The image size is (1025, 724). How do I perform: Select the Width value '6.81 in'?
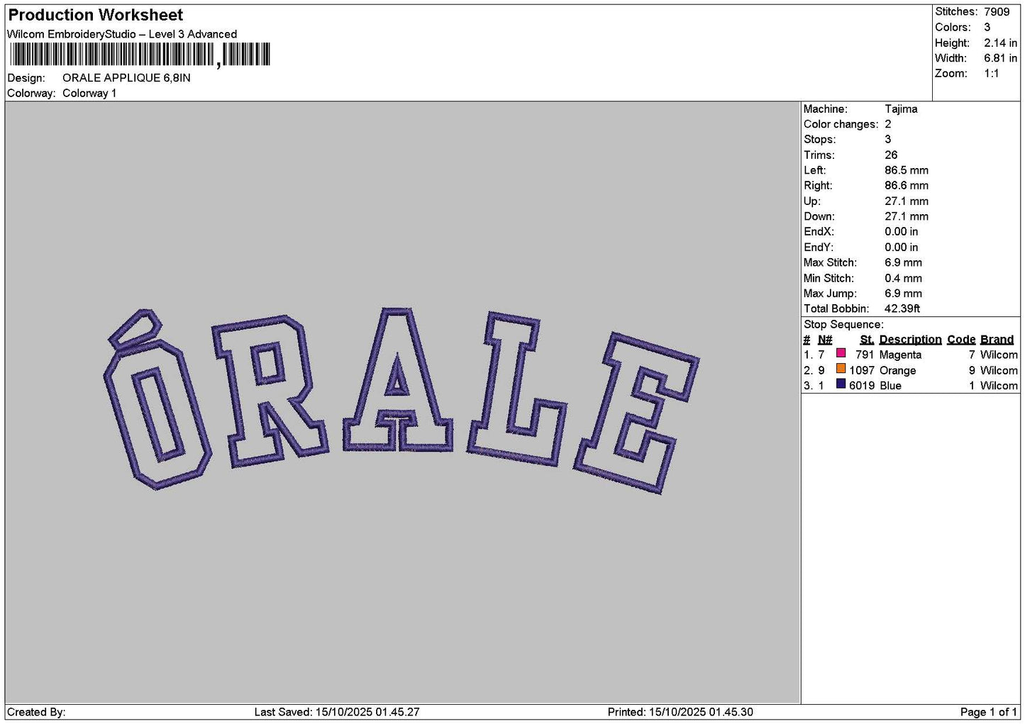1000,58
